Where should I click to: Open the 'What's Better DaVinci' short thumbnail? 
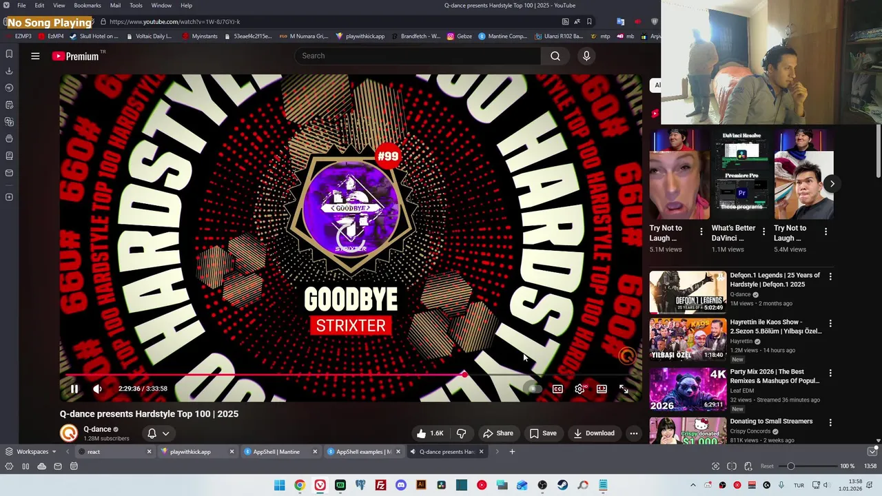pyautogui.click(x=741, y=174)
